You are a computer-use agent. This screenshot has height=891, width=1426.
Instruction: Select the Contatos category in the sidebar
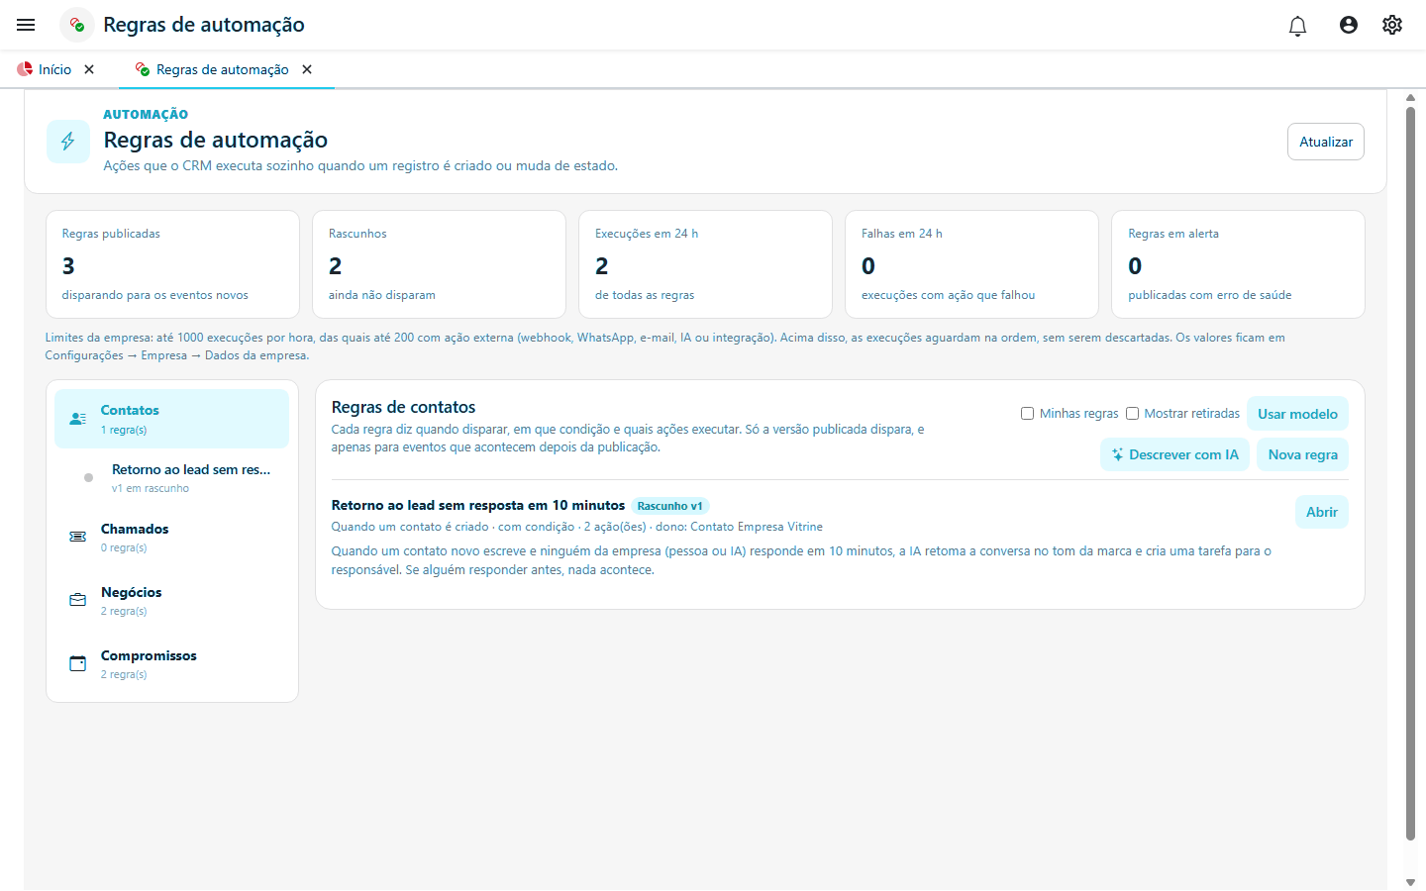171,419
